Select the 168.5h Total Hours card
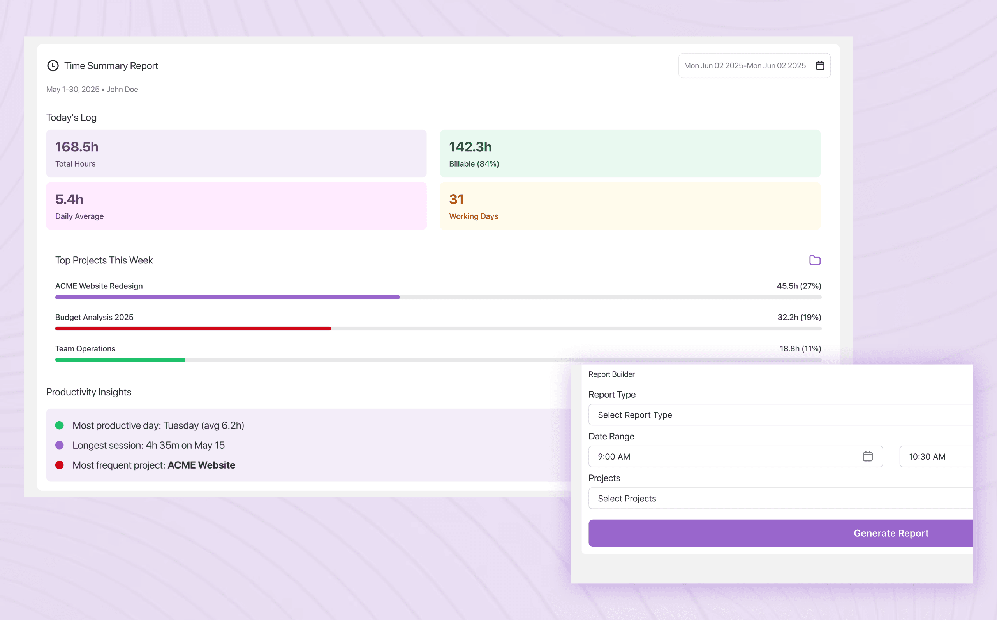The width and height of the screenshot is (997, 620). pos(236,154)
